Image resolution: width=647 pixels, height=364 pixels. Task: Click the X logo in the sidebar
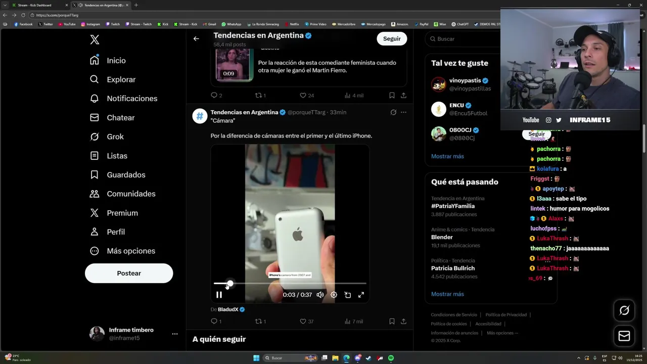[95, 40]
